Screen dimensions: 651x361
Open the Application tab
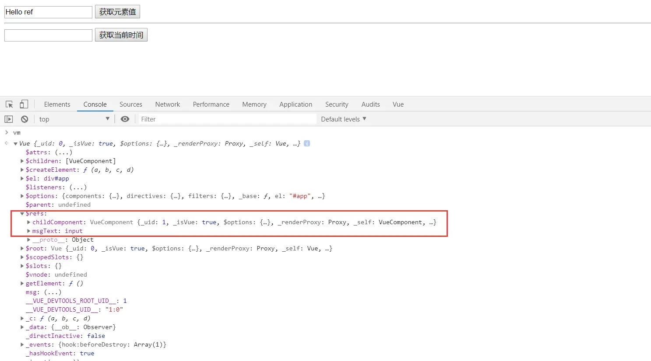tap(296, 104)
